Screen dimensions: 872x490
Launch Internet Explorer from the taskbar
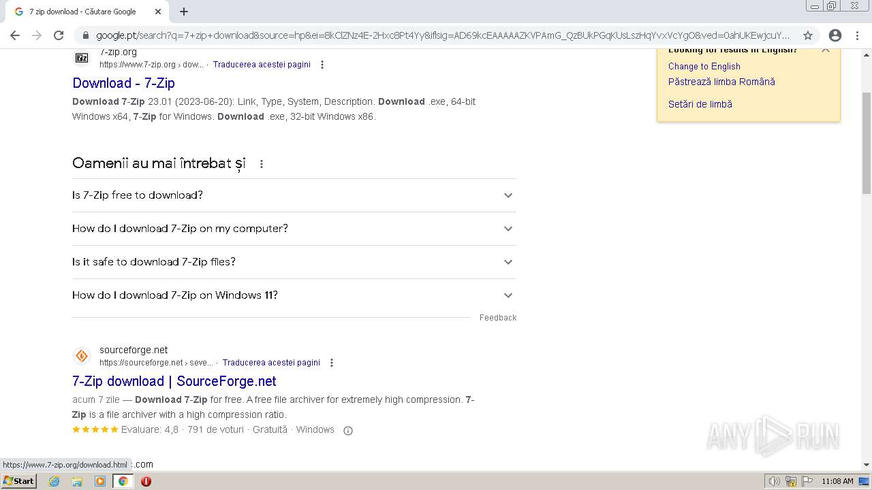pyautogui.click(x=54, y=481)
